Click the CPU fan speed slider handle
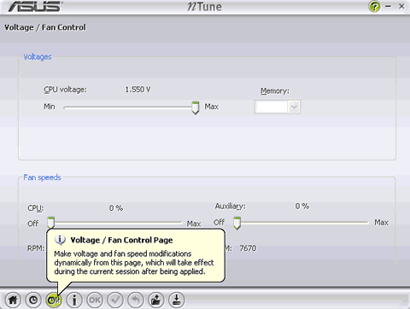This screenshot has width=410, height=309. [50, 223]
